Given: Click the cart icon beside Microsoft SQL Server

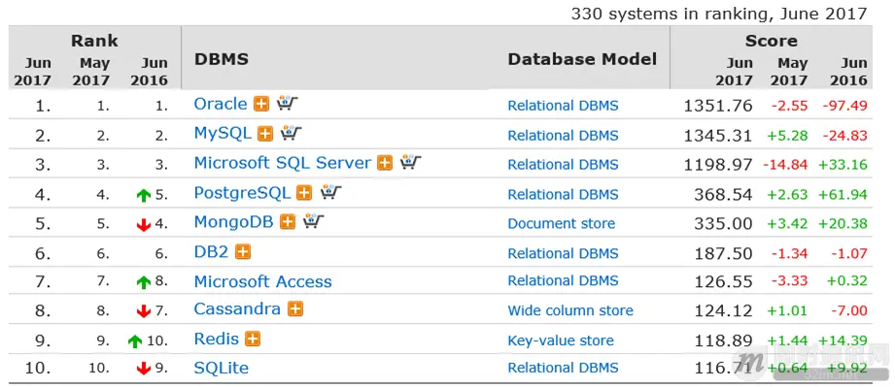Looking at the screenshot, I should click(x=411, y=162).
